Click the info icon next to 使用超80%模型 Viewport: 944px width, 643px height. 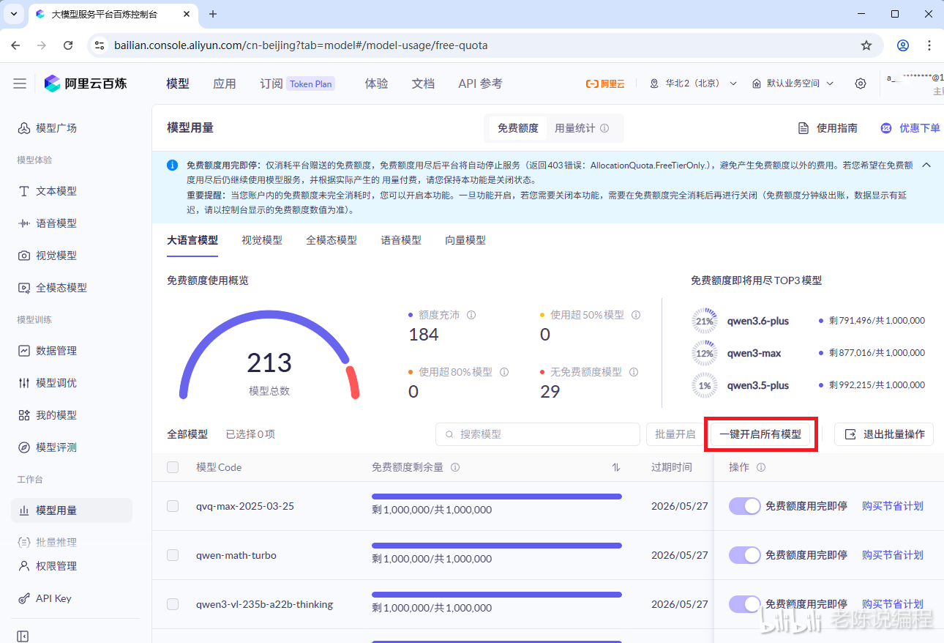pyautogui.click(x=504, y=372)
